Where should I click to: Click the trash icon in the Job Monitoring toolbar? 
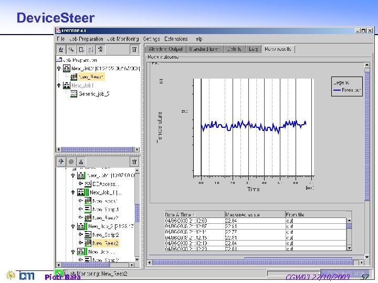(x=134, y=161)
